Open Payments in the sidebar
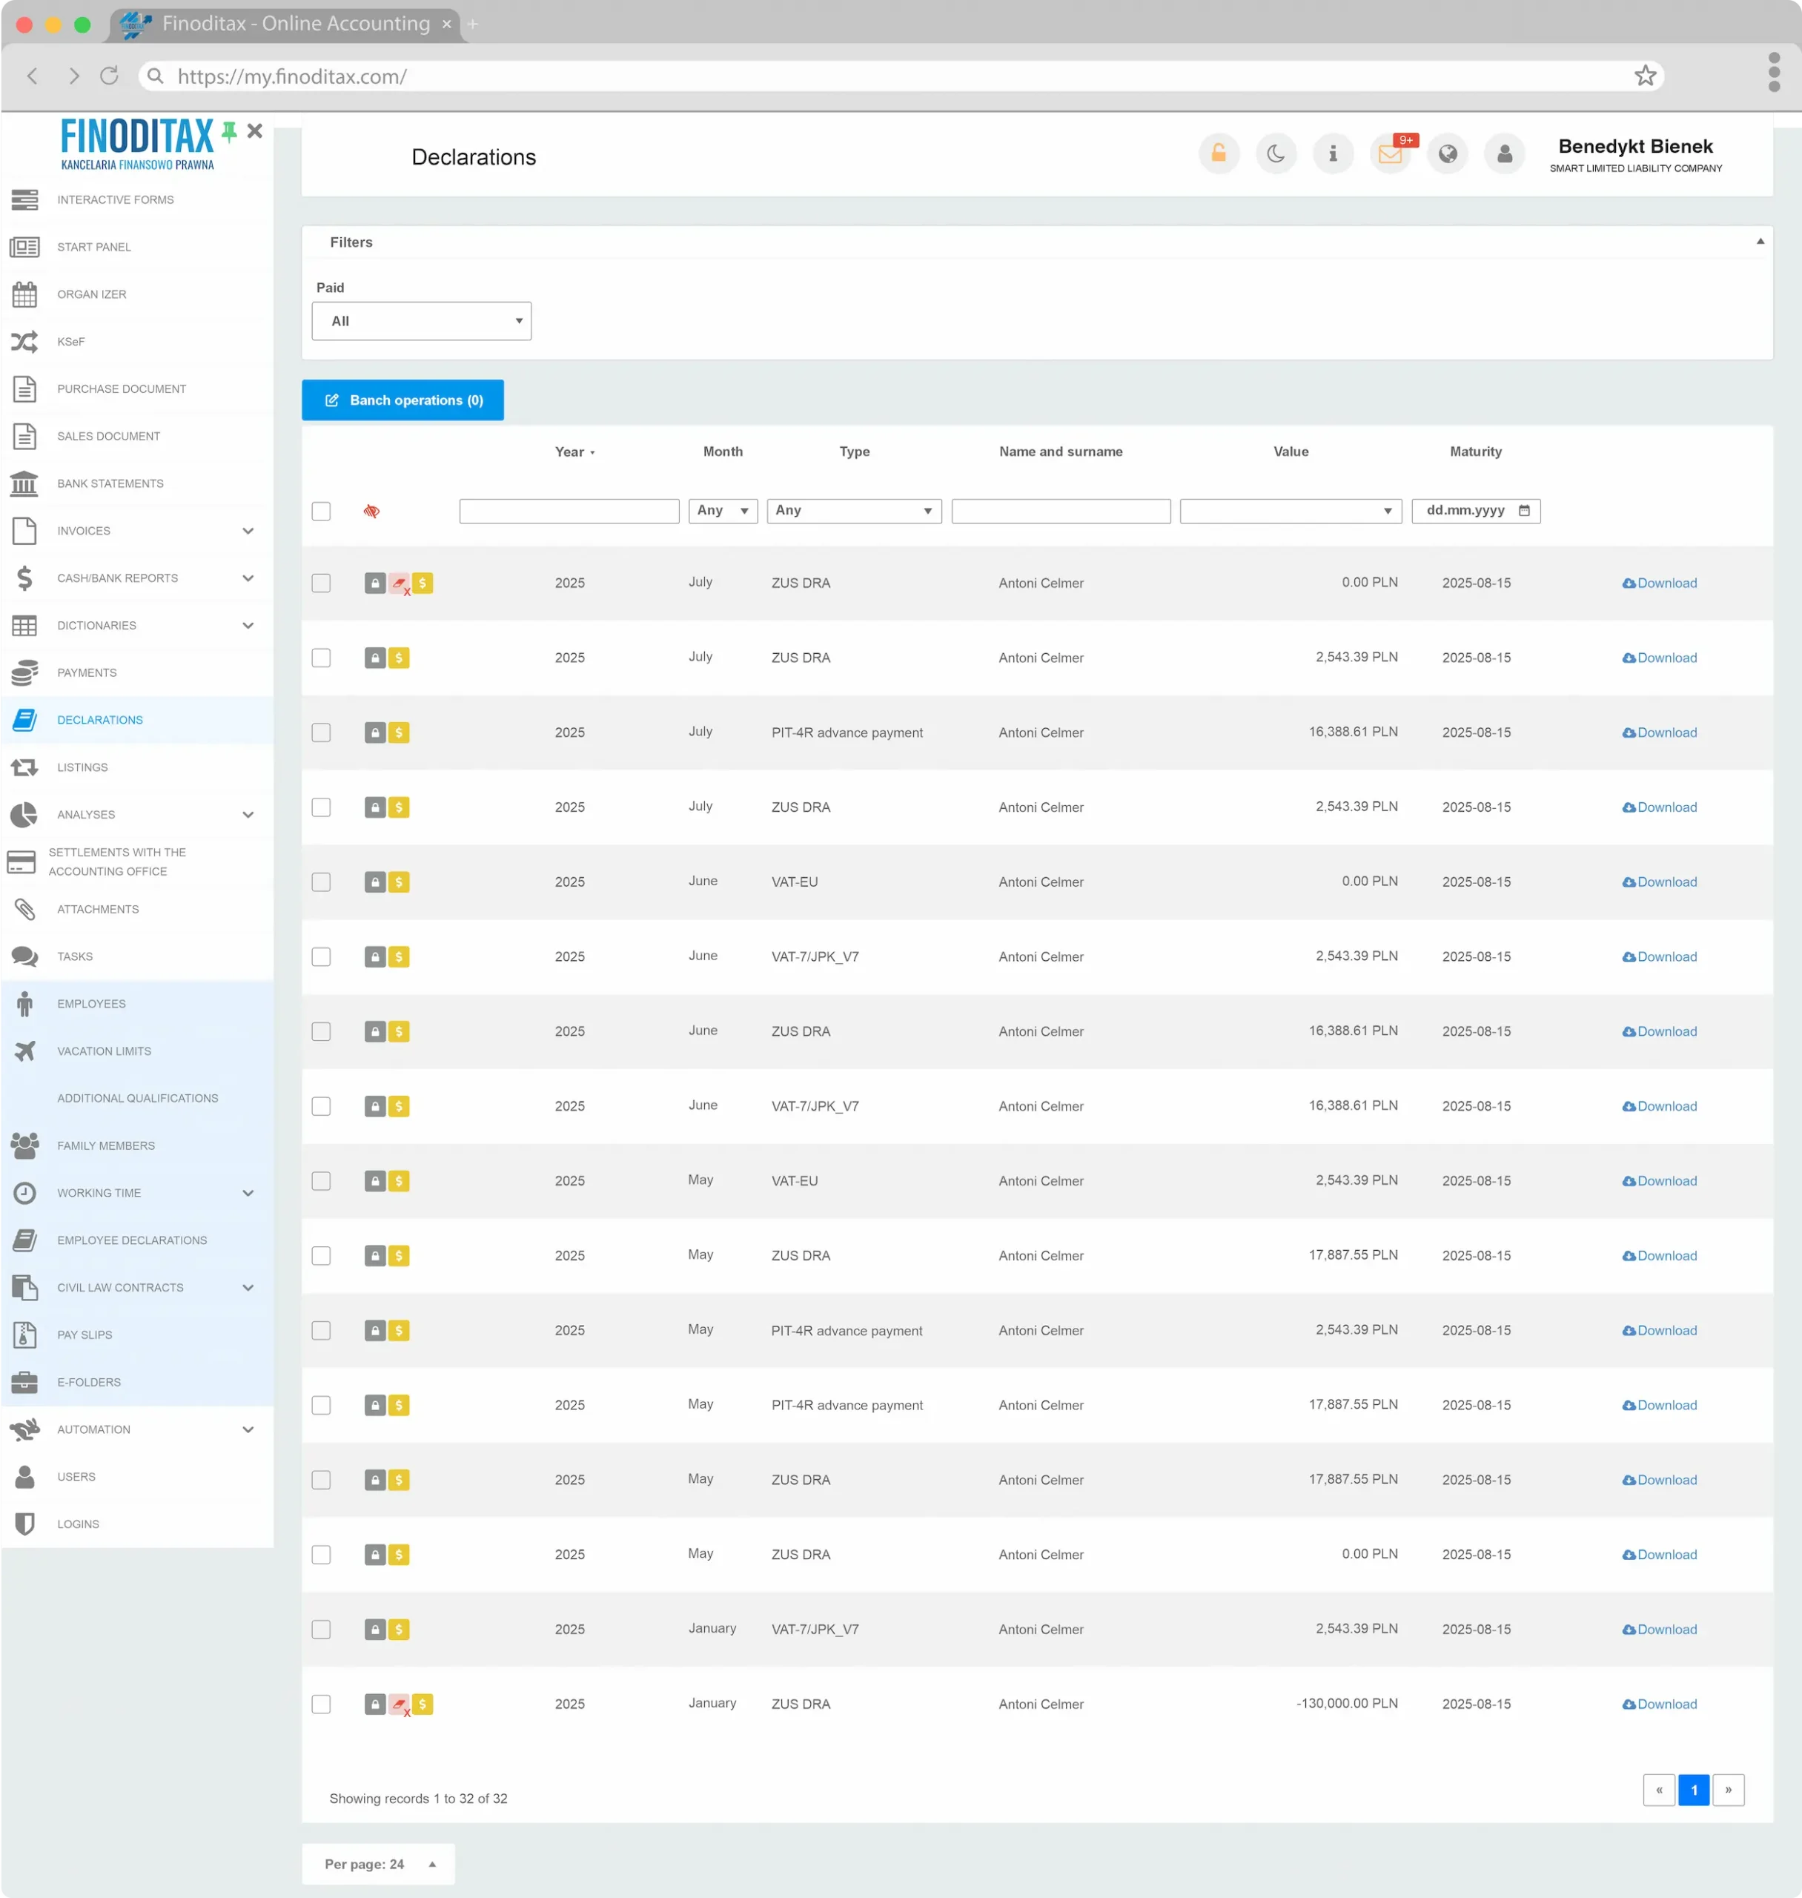1802x1898 pixels. (87, 672)
